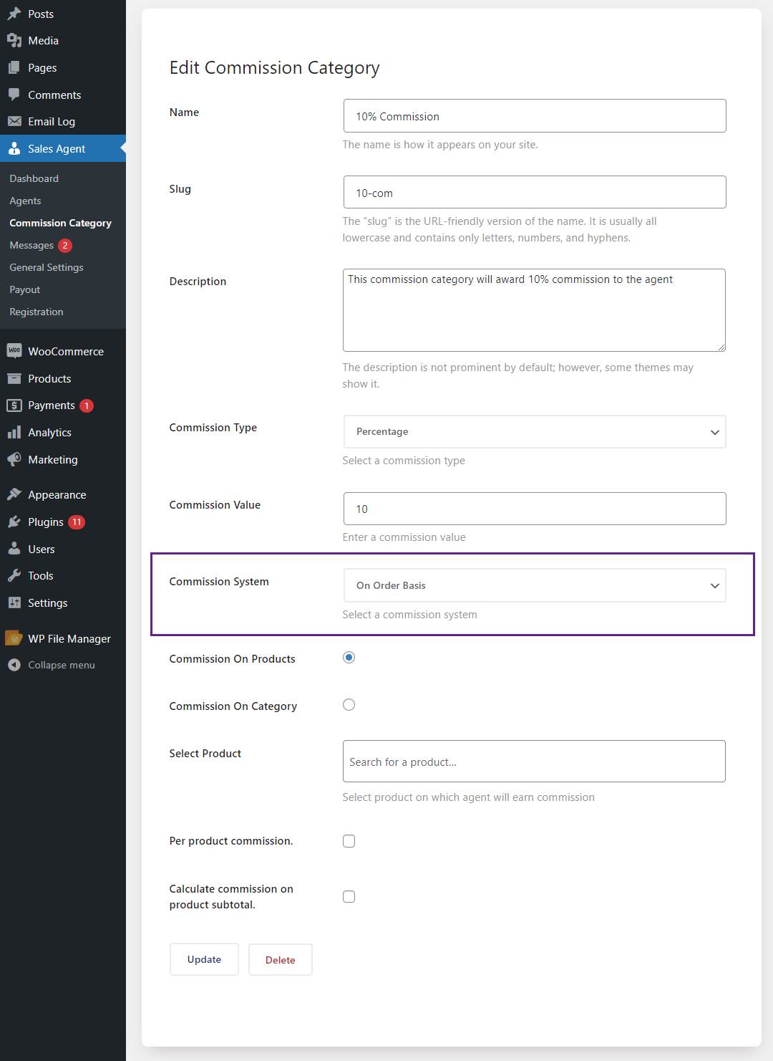Open the Select Product search box
The width and height of the screenshot is (773, 1061).
(534, 761)
